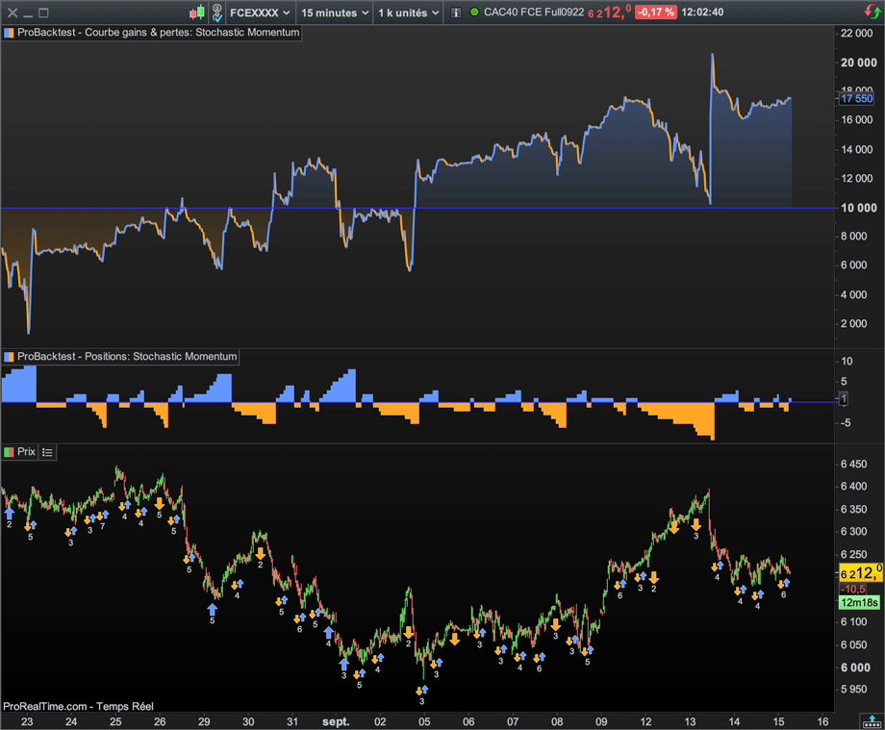The height and width of the screenshot is (730, 885).
Task: Click the Prix panel red-green color icon
Action: [x=9, y=451]
